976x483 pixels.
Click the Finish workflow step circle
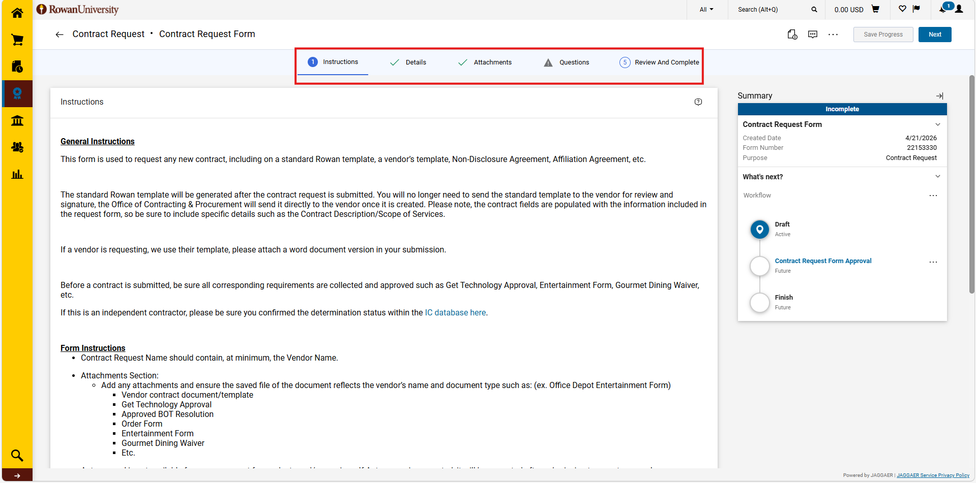tap(760, 303)
